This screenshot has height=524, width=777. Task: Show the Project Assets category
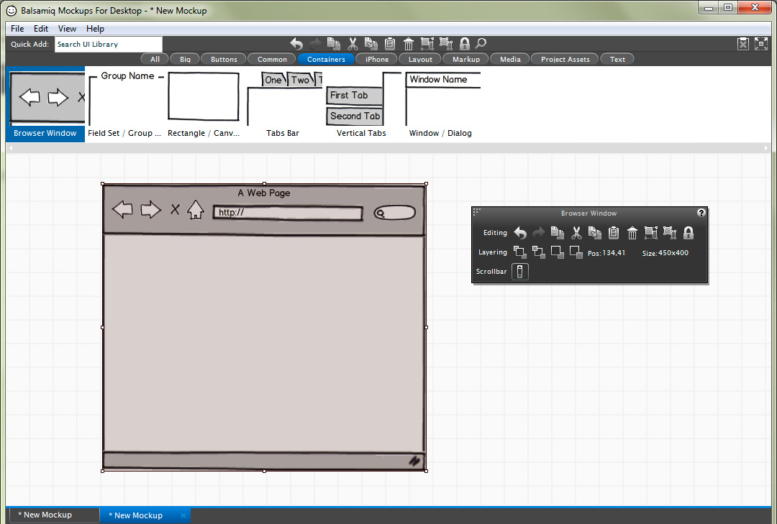pyautogui.click(x=565, y=60)
